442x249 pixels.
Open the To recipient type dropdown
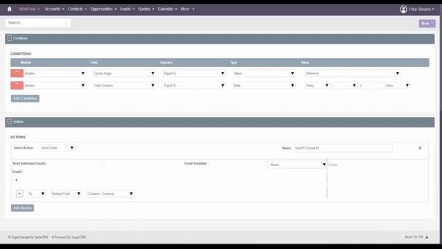37,194
